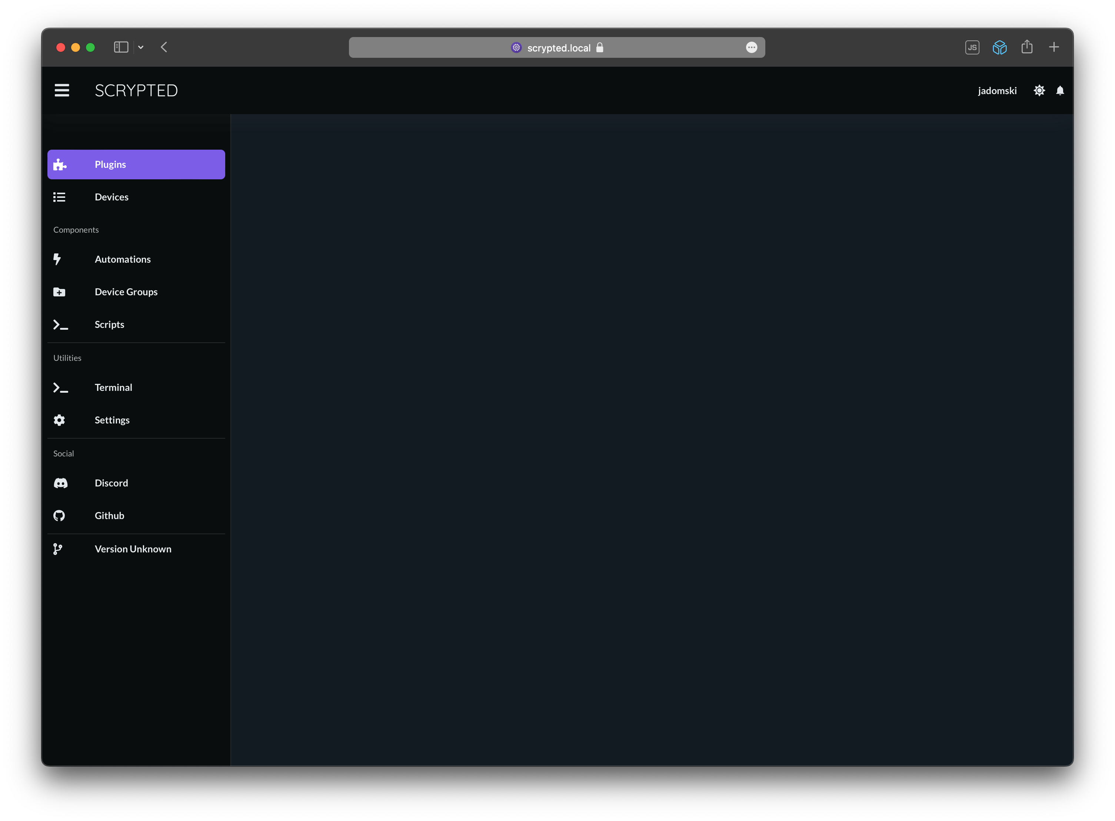Toggle light/dark theme sun icon
This screenshot has width=1115, height=821.
(1039, 90)
